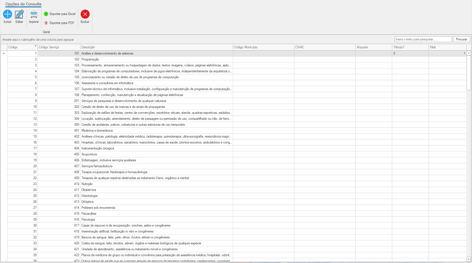Screen dimensions: 472x263
Task: Click the red Excluir icon
Action: coord(85,14)
